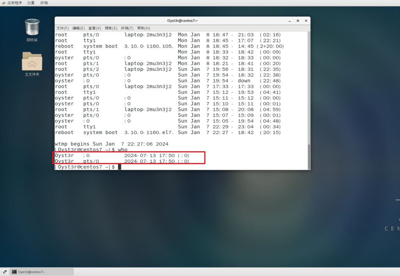This screenshot has height=276, width=400.
Task: Open the 查看(V) terminal menu
Action: point(95,28)
